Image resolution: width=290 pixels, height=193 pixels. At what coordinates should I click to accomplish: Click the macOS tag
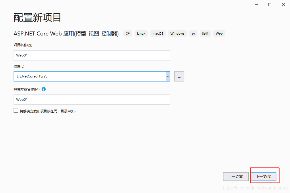[158, 33]
